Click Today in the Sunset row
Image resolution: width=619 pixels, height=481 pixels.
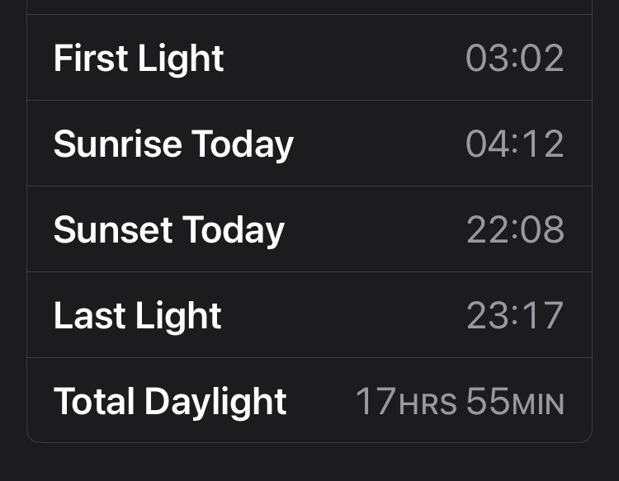click(234, 231)
